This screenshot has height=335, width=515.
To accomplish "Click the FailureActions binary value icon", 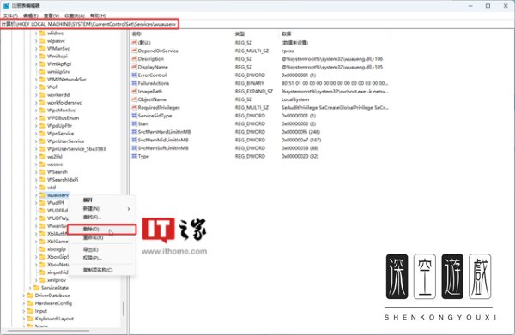I will tap(134, 83).
